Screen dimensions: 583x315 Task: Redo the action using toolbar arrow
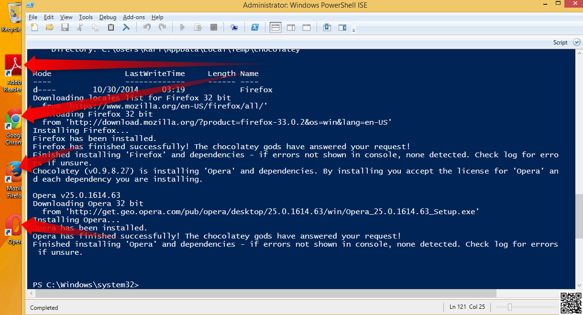162,28
